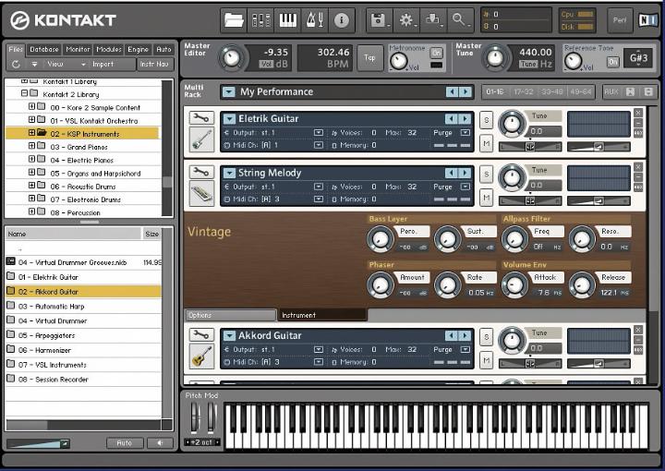Toggle rack header minimize icon beside AUX
Screen dimensions: 665x471
point(630,91)
